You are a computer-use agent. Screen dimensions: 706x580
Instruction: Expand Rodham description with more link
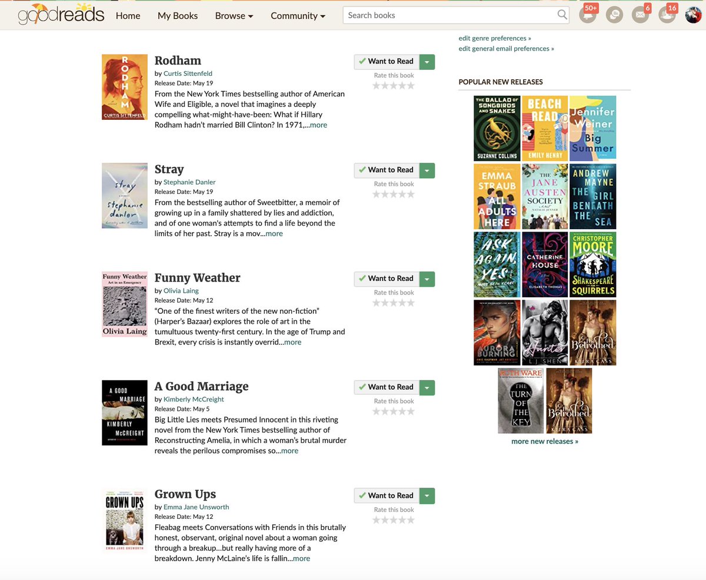(x=318, y=125)
